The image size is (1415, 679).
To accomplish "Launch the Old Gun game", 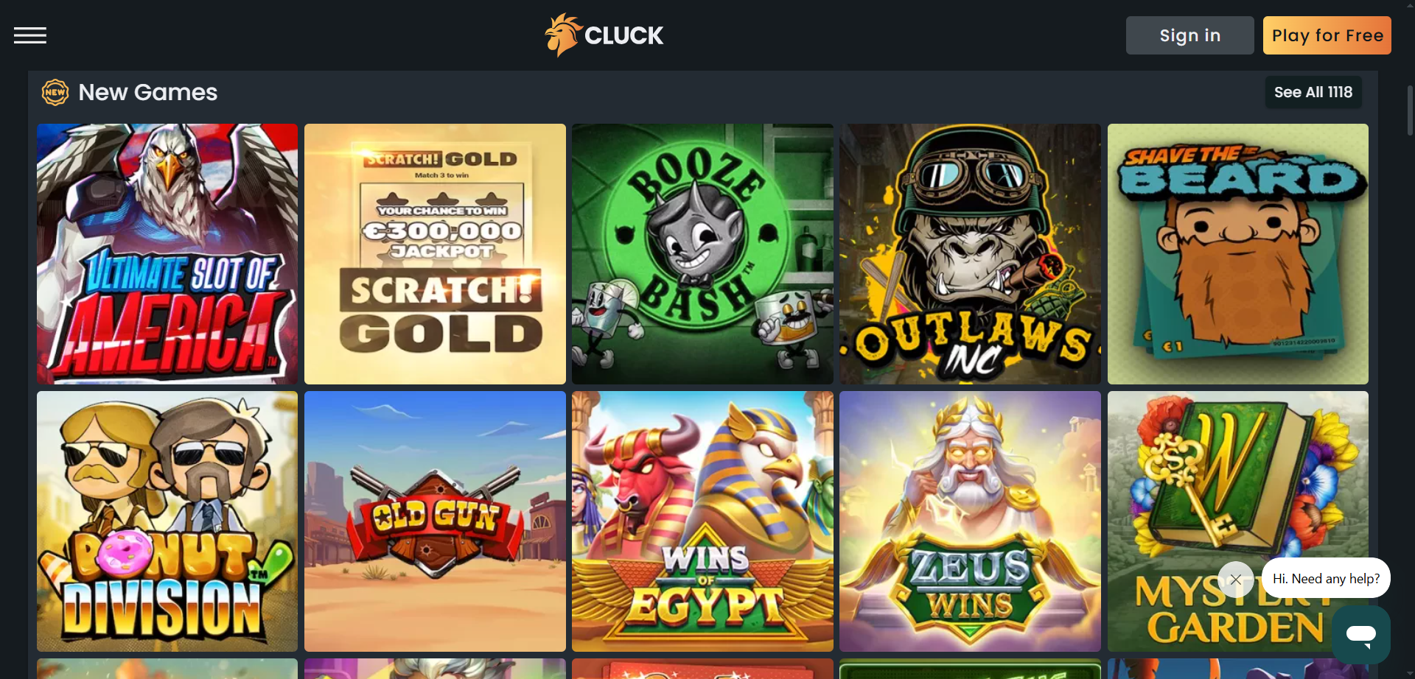I will (x=435, y=521).
